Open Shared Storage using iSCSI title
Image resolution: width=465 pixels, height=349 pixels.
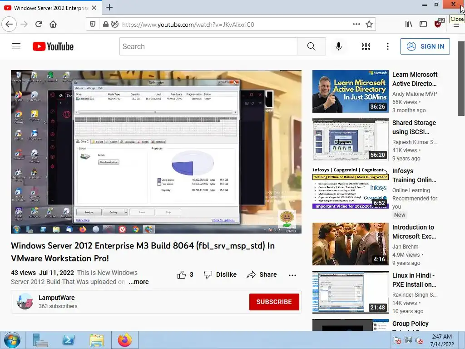[x=414, y=127]
